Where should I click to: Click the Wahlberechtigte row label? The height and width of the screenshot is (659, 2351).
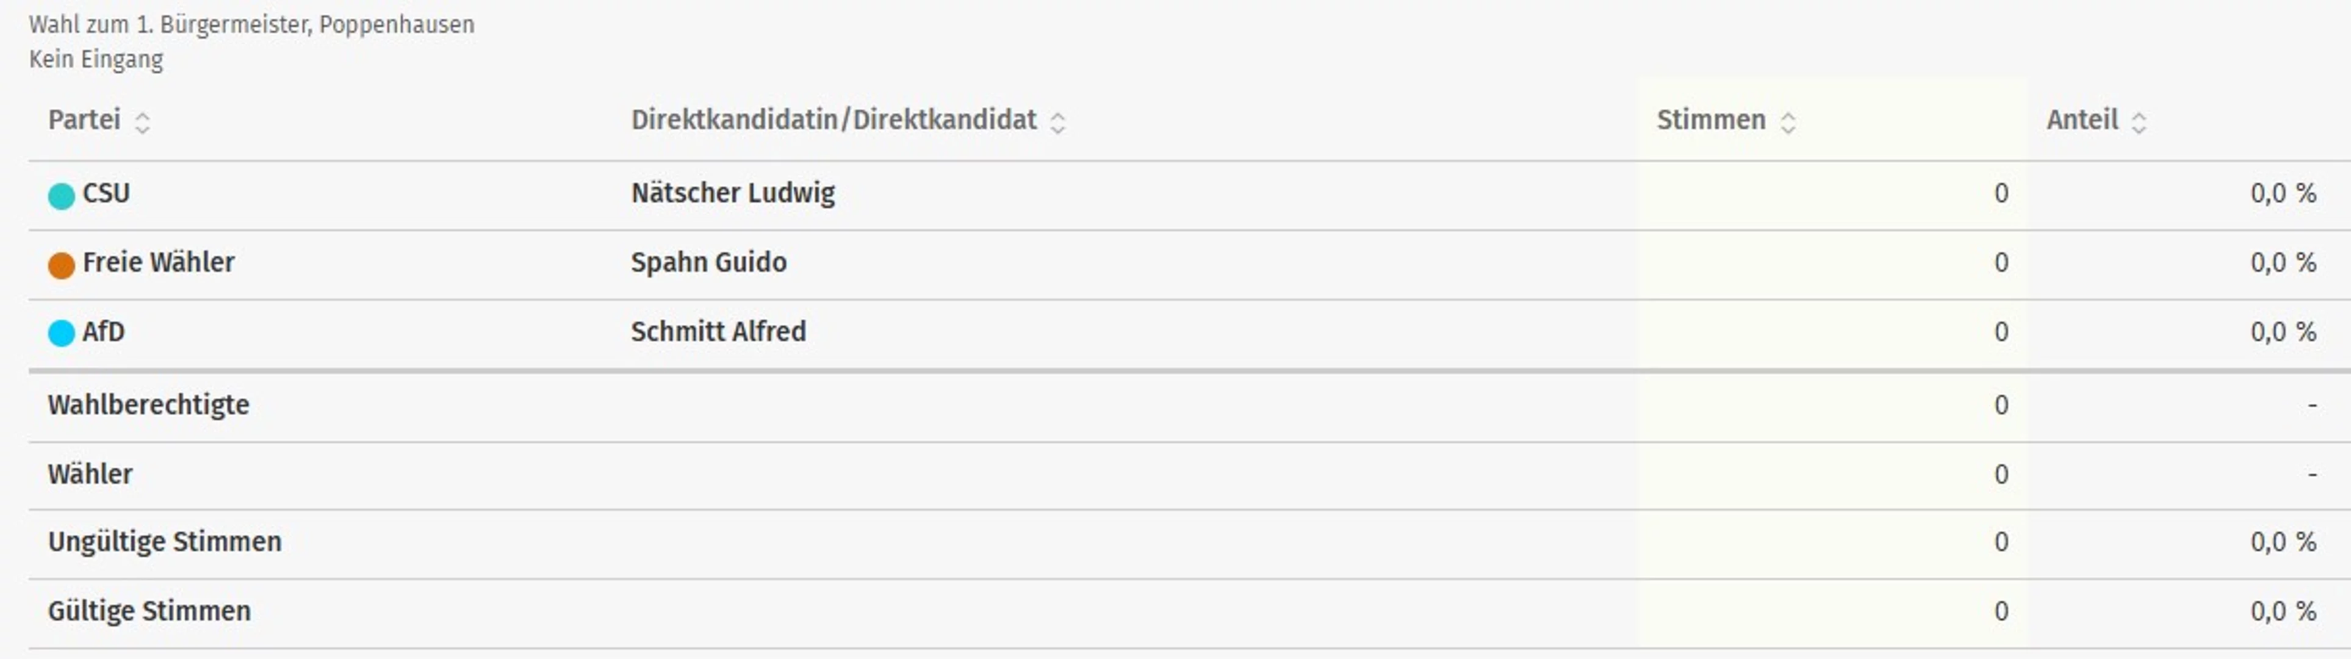148,405
